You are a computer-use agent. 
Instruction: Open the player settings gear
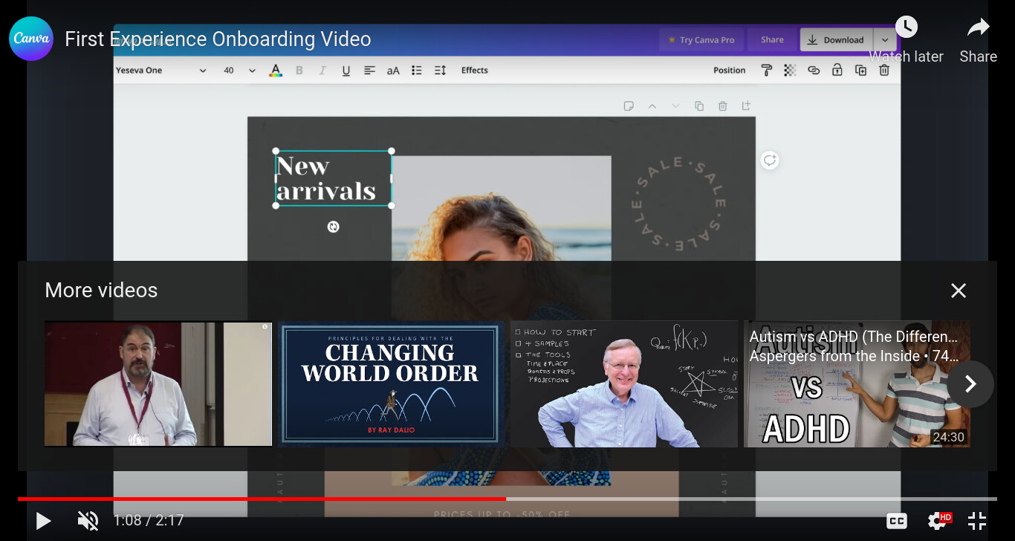pyautogui.click(x=938, y=521)
